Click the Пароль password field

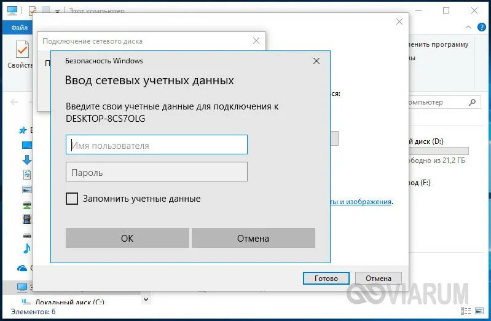pyautogui.click(x=157, y=172)
